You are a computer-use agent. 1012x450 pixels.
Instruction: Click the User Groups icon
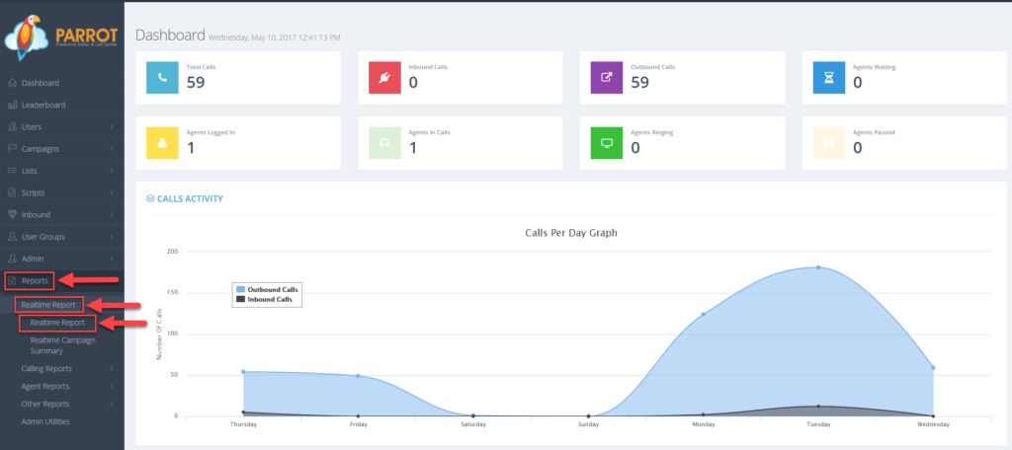[12, 237]
